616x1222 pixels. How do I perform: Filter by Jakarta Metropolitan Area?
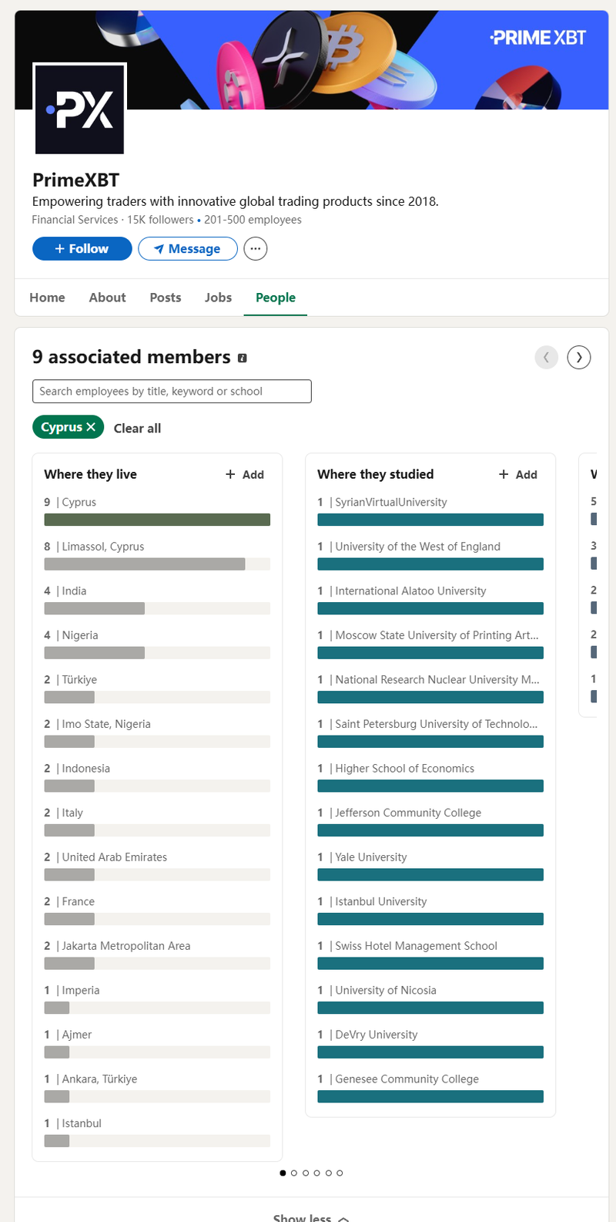point(157,954)
